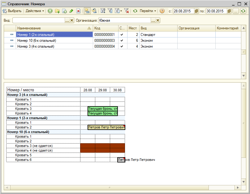
Task: Click the schedule panel scroll up arrow
Action: pyautogui.click(x=244, y=86)
